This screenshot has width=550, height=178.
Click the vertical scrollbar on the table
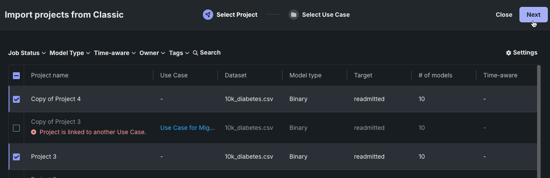click(539, 120)
